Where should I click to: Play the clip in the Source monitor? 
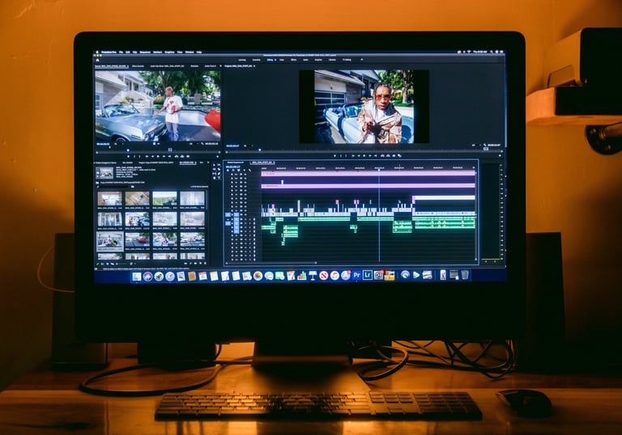[158, 156]
